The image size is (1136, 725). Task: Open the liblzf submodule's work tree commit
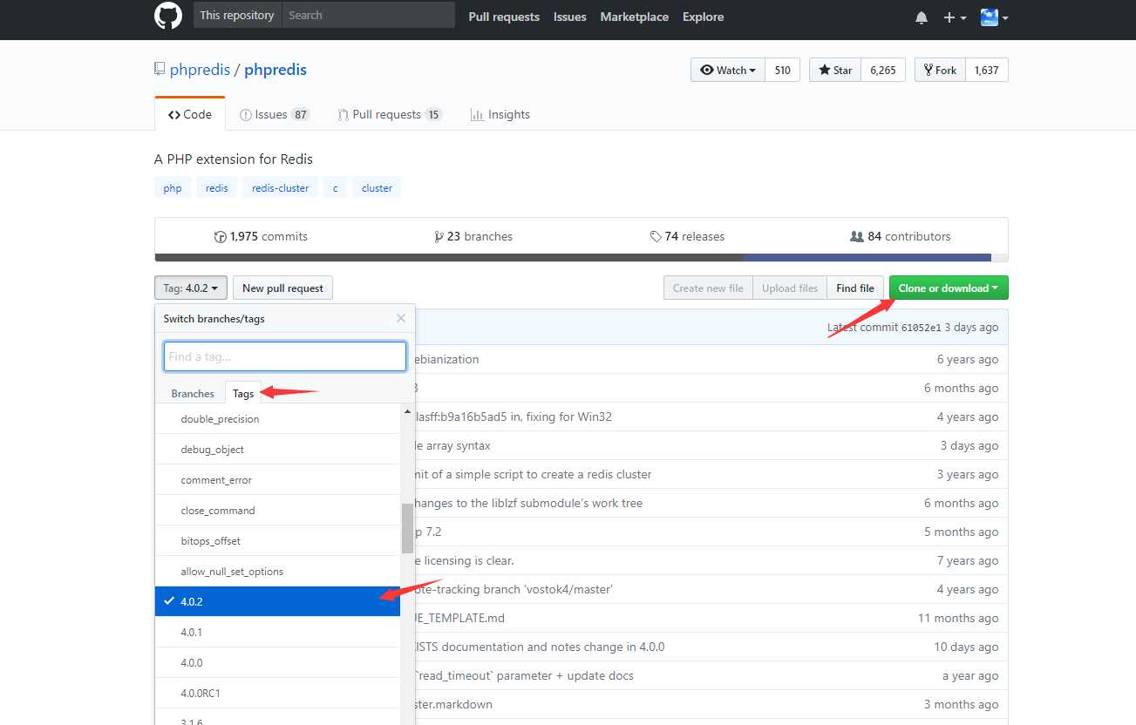click(528, 503)
